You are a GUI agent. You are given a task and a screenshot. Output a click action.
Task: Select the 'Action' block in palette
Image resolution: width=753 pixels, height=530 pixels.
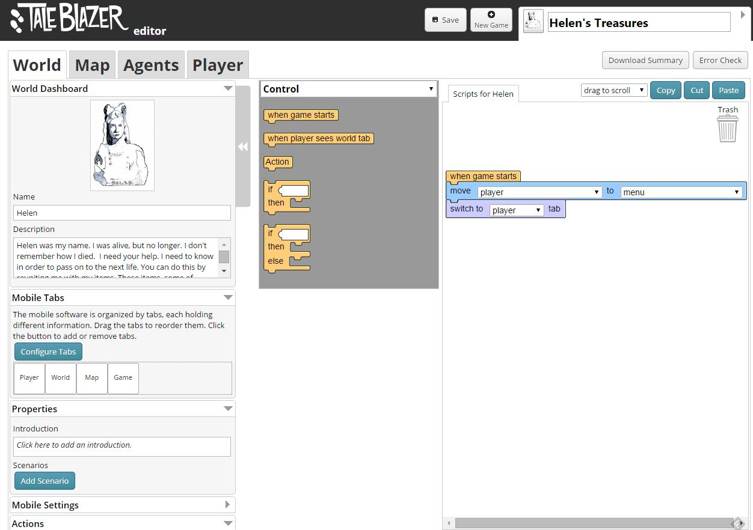pyautogui.click(x=277, y=162)
